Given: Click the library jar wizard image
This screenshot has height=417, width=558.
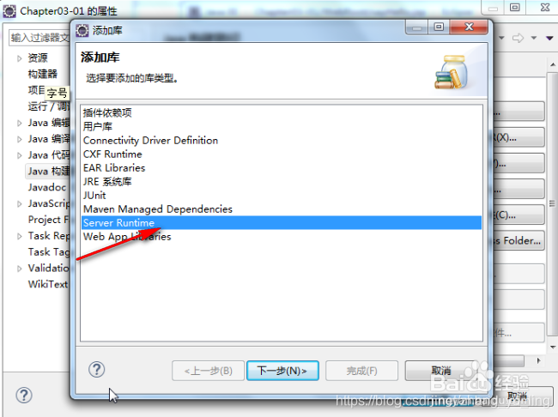Looking at the screenshot, I should [452, 72].
